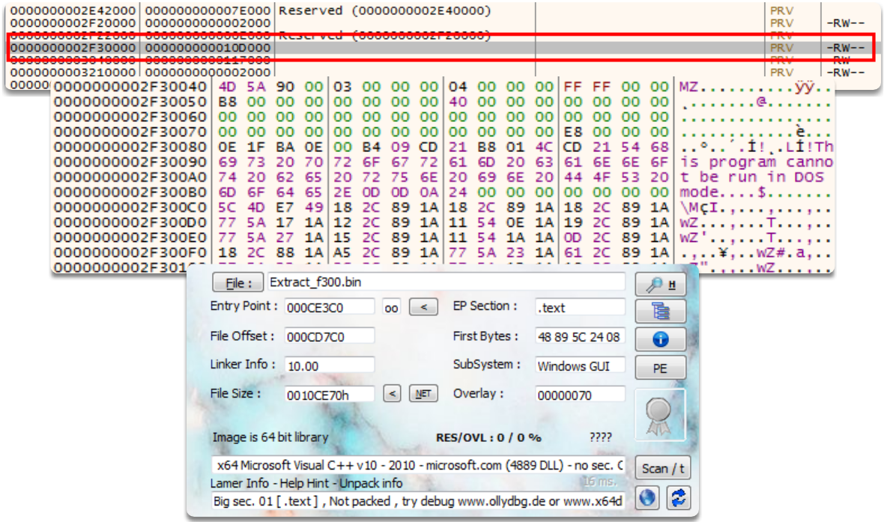This screenshot has height=522, width=887.
Task: Click the Entry Point value 000CE3C0
Action: click(x=329, y=308)
